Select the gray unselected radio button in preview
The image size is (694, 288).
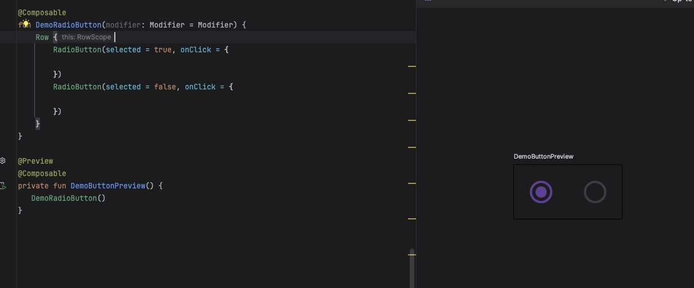click(595, 192)
